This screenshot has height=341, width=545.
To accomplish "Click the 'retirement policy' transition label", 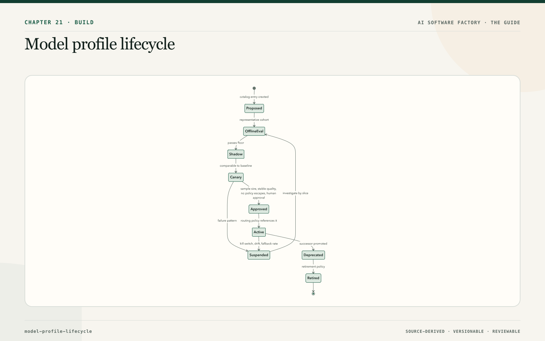I will coord(313,267).
